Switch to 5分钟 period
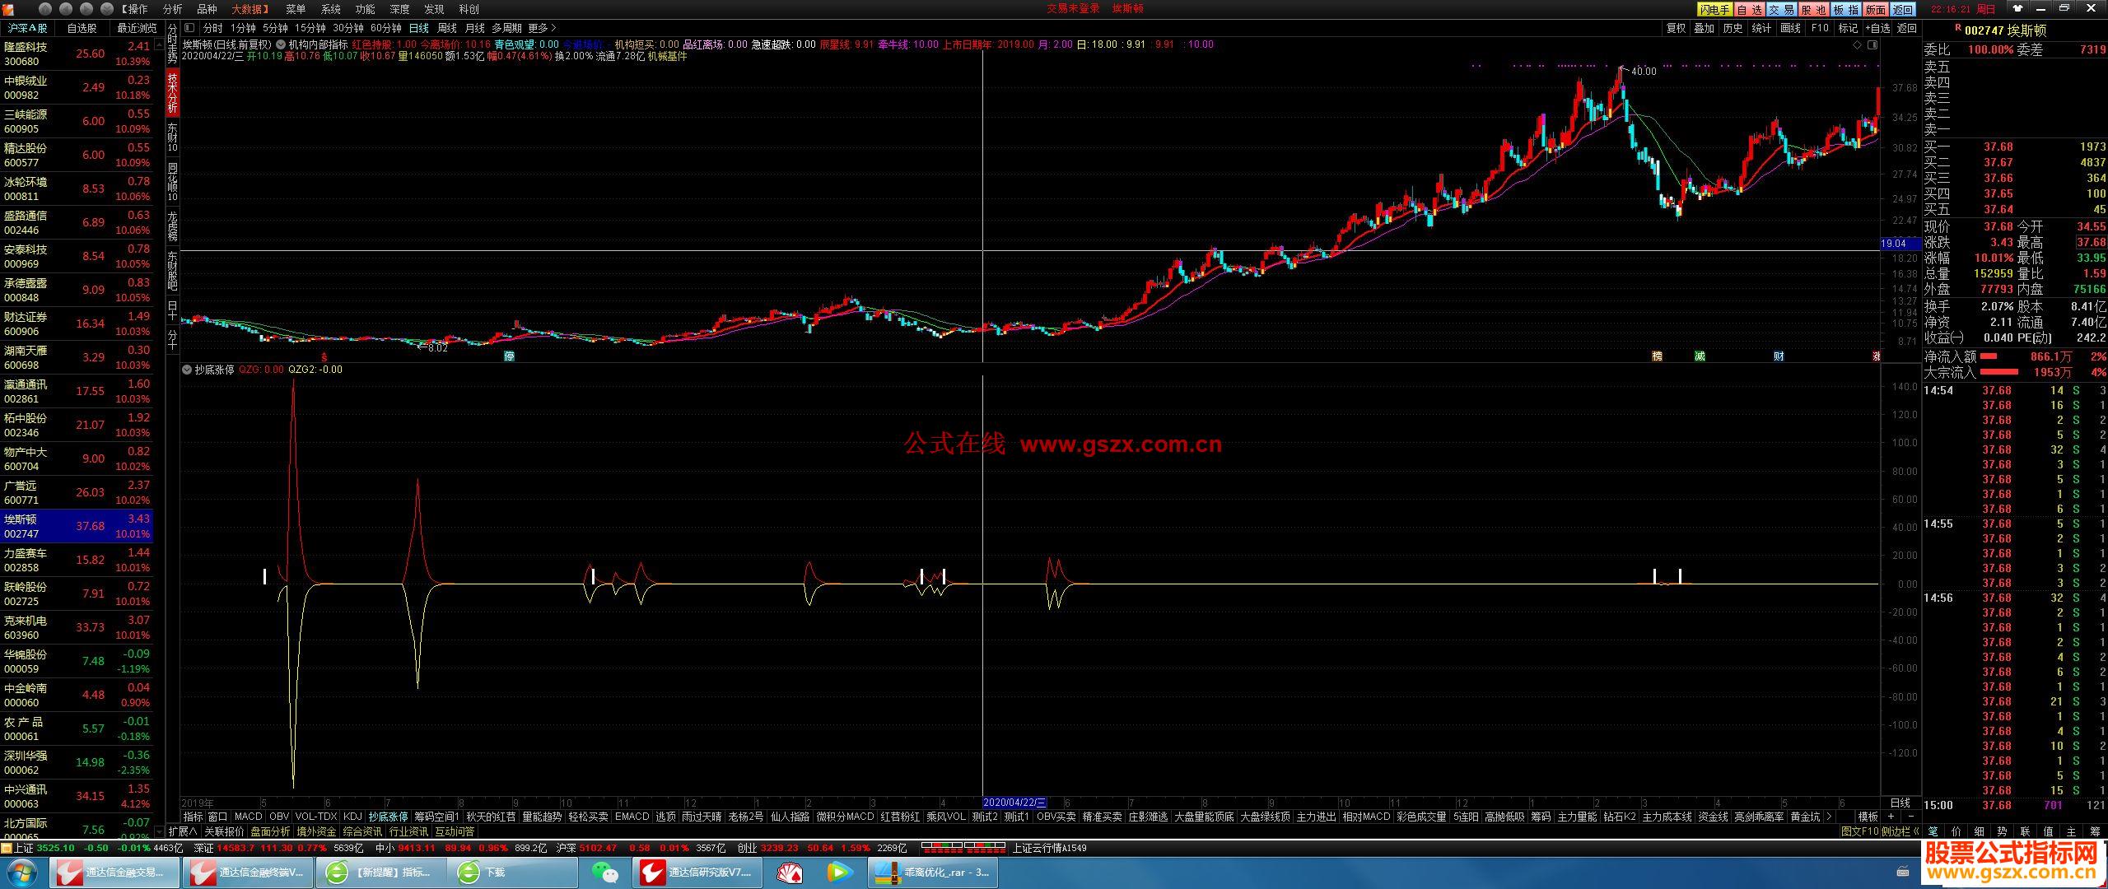The width and height of the screenshot is (2108, 889). (275, 28)
